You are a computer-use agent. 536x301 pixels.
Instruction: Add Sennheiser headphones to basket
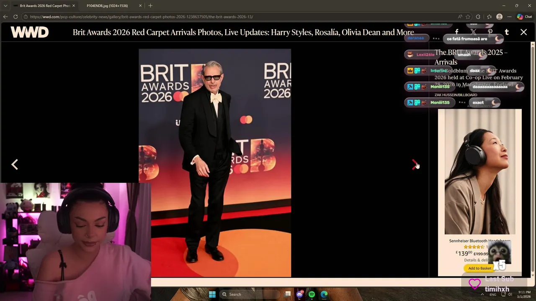click(480, 268)
